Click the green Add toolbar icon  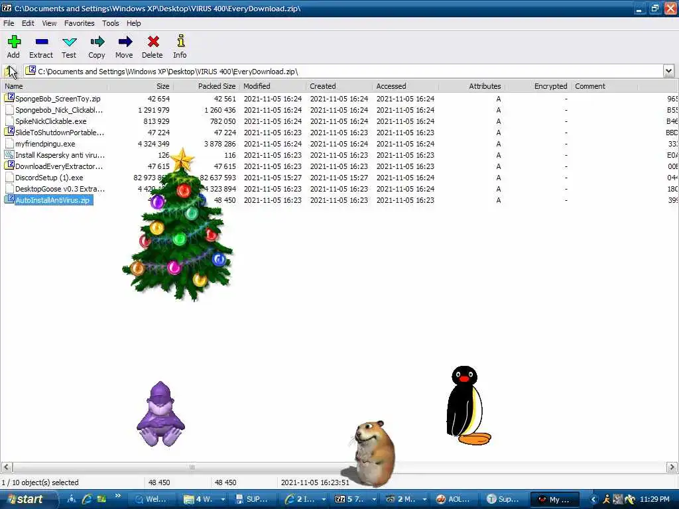click(x=14, y=42)
